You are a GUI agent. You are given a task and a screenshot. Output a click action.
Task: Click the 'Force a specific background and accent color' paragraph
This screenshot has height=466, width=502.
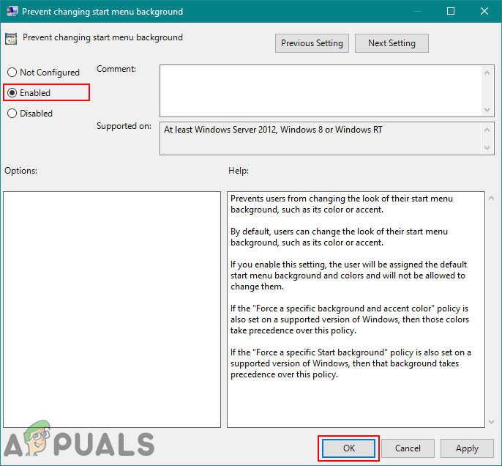[x=350, y=319]
